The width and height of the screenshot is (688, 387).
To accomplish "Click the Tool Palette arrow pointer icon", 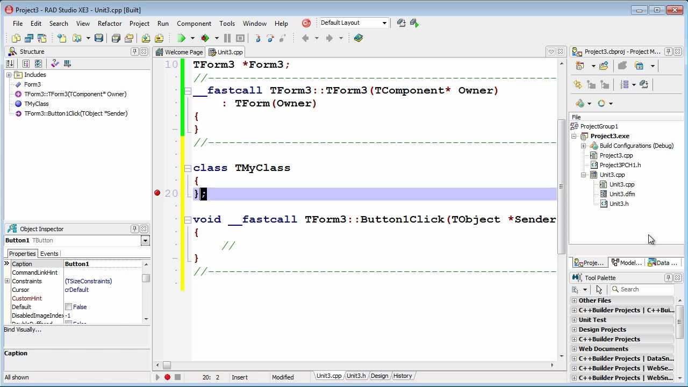I will tap(599, 289).
